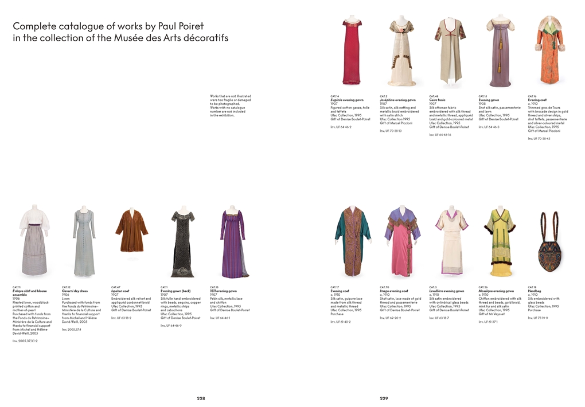The height and width of the screenshot is (407, 585).
Task: Click the brown Ispahan coat image
Action: (x=131, y=231)
